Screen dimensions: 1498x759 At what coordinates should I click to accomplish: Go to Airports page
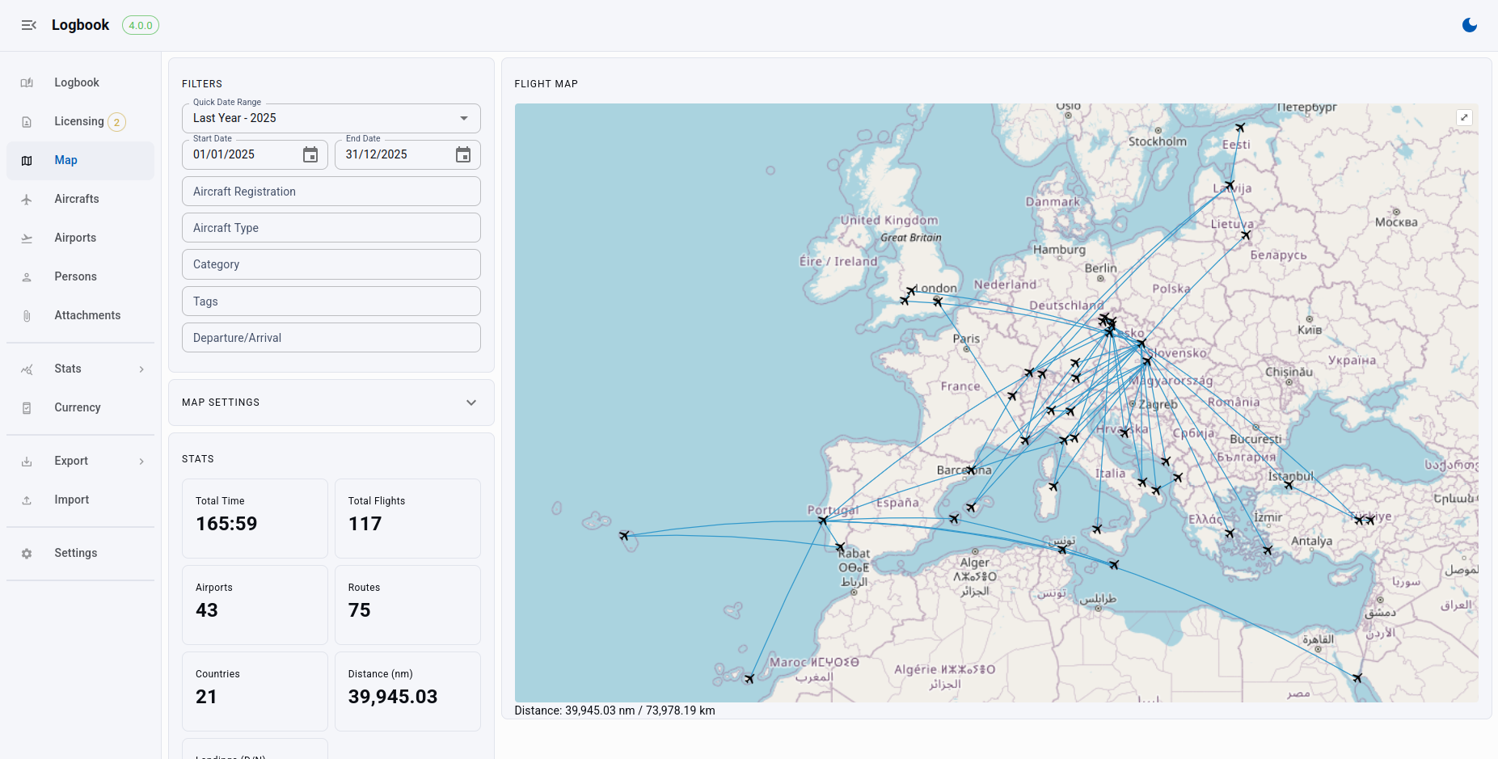pyautogui.click(x=80, y=238)
